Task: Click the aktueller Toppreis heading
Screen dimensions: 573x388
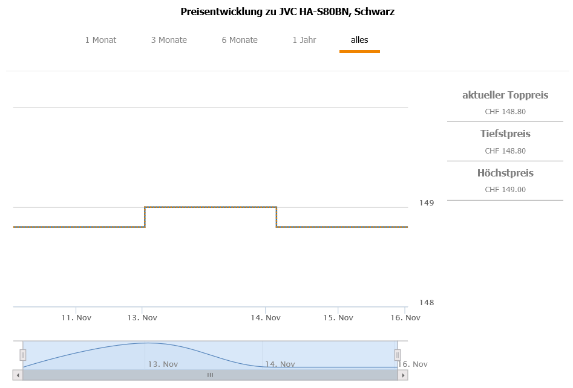Action: click(x=505, y=95)
